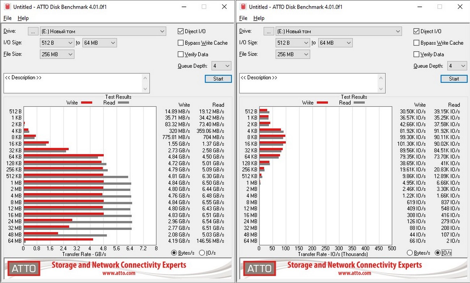Select the '12.89K IO/s' read result value
The width and height of the screenshot is (470, 283).
447,176
